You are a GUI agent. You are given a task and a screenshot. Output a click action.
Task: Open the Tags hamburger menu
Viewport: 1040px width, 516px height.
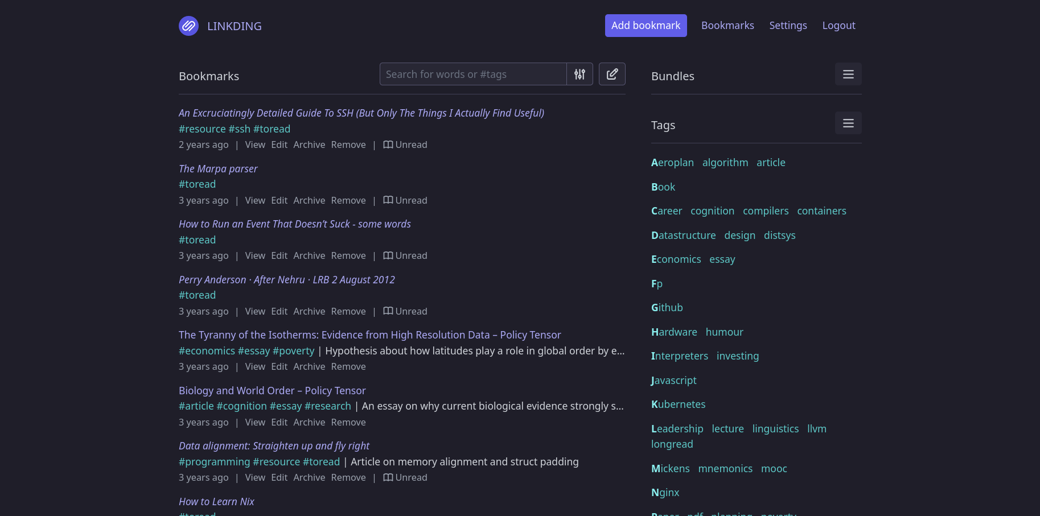848,123
